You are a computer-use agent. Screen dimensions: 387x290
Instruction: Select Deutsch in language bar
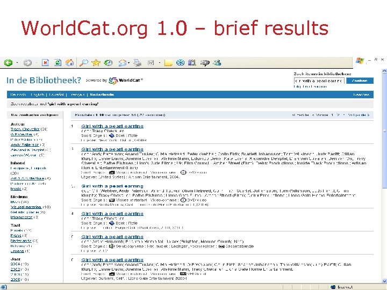(18, 95)
